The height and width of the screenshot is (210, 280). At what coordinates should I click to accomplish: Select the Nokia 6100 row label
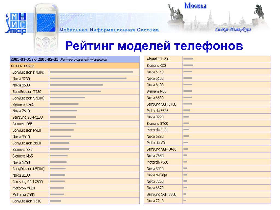(155, 85)
